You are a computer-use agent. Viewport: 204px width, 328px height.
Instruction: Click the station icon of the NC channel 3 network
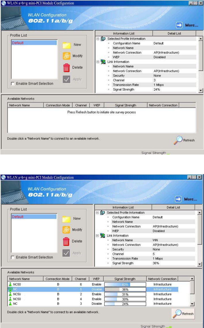pos(10,304)
